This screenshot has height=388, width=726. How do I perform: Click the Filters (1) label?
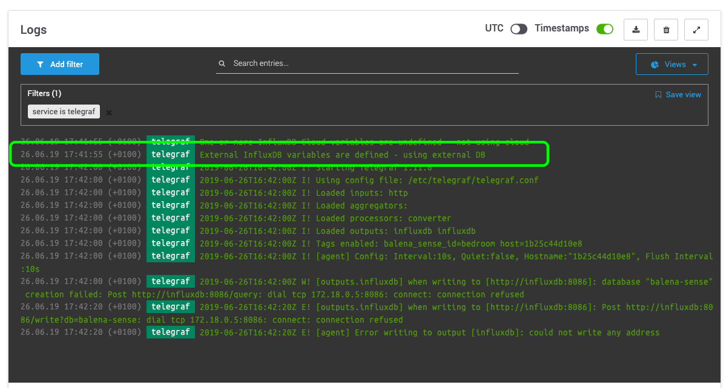click(44, 94)
